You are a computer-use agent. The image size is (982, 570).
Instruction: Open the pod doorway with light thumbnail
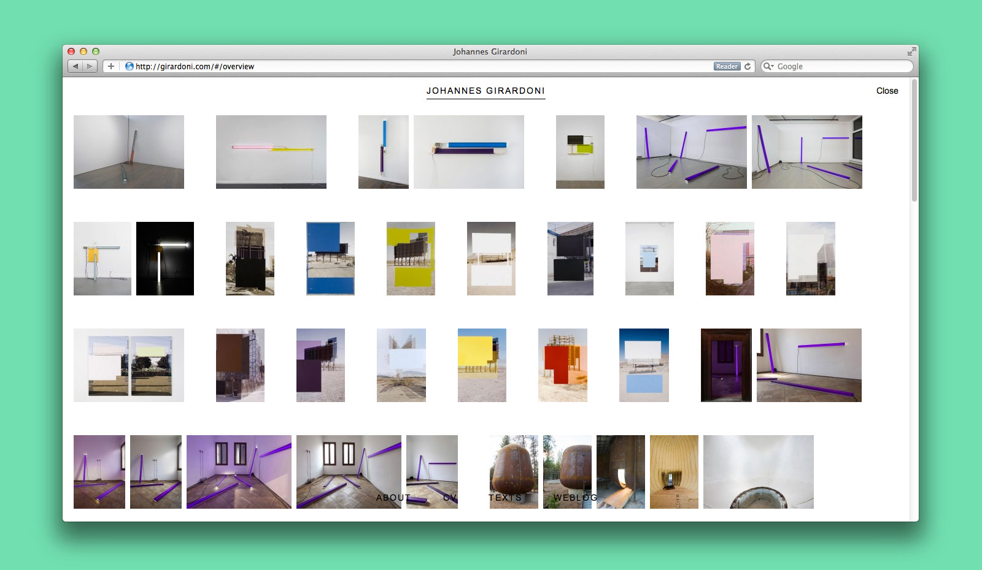[621, 472]
